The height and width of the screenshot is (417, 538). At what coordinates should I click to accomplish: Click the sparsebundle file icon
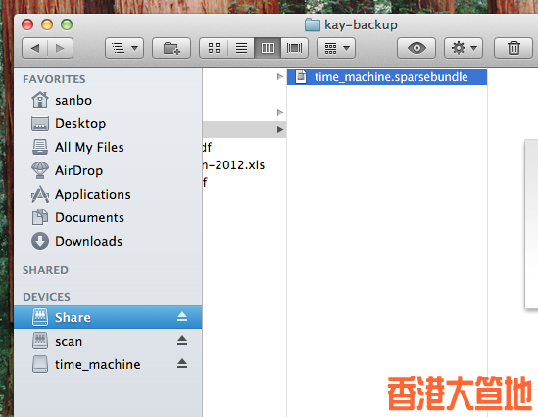[x=301, y=76]
